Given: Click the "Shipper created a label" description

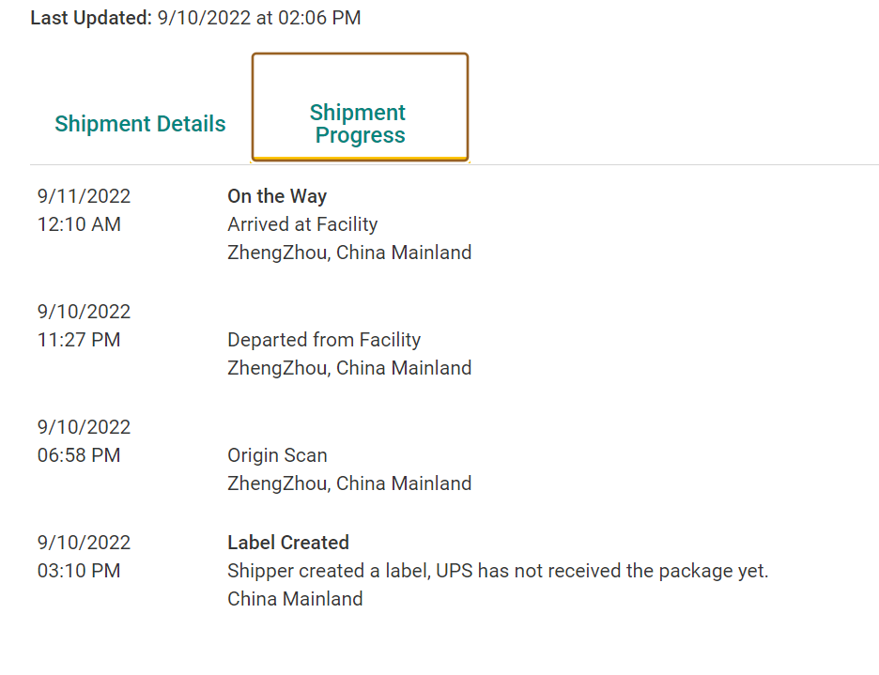Looking at the screenshot, I should (x=498, y=571).
